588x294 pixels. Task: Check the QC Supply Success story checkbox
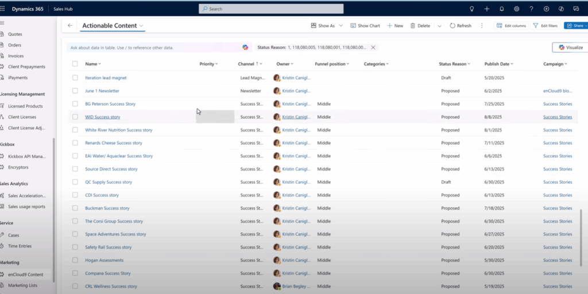pos(75,182)
